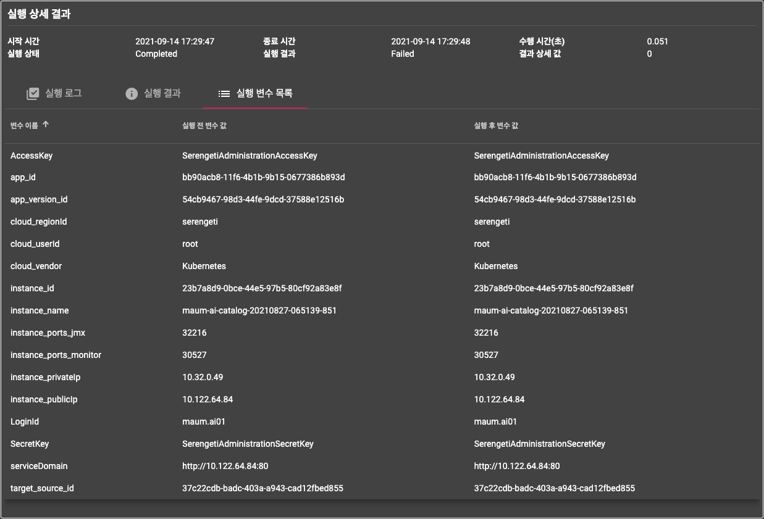
Task: Click the app_id variable name
Action: [x=23, y=178]
